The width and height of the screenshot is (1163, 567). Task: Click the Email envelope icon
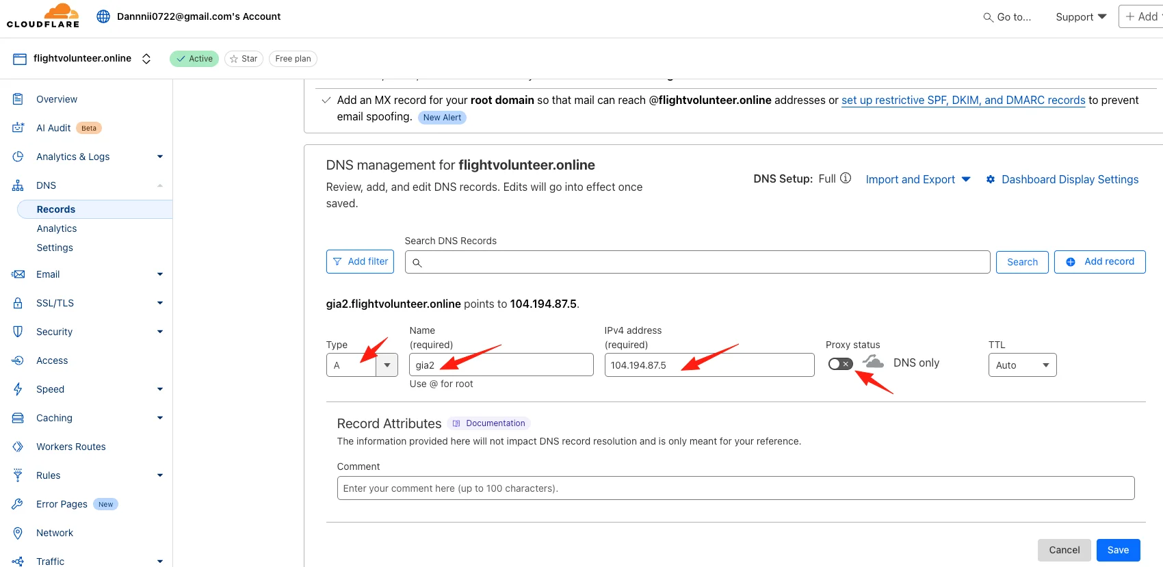18,274
